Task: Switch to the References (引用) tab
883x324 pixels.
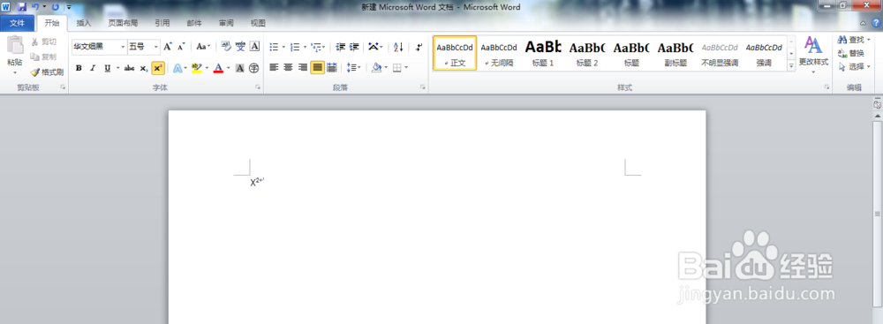Action: 162,23
